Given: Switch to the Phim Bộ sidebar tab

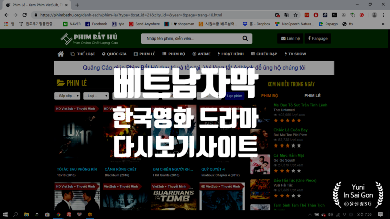Looking at the screenshot, I should click(x=269, y=96).
